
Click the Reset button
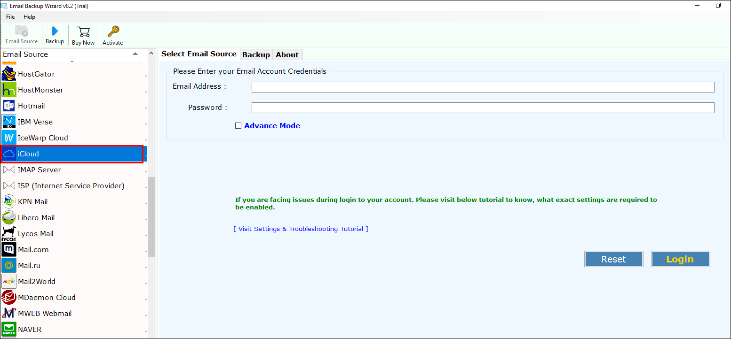[x=613, y=259]
